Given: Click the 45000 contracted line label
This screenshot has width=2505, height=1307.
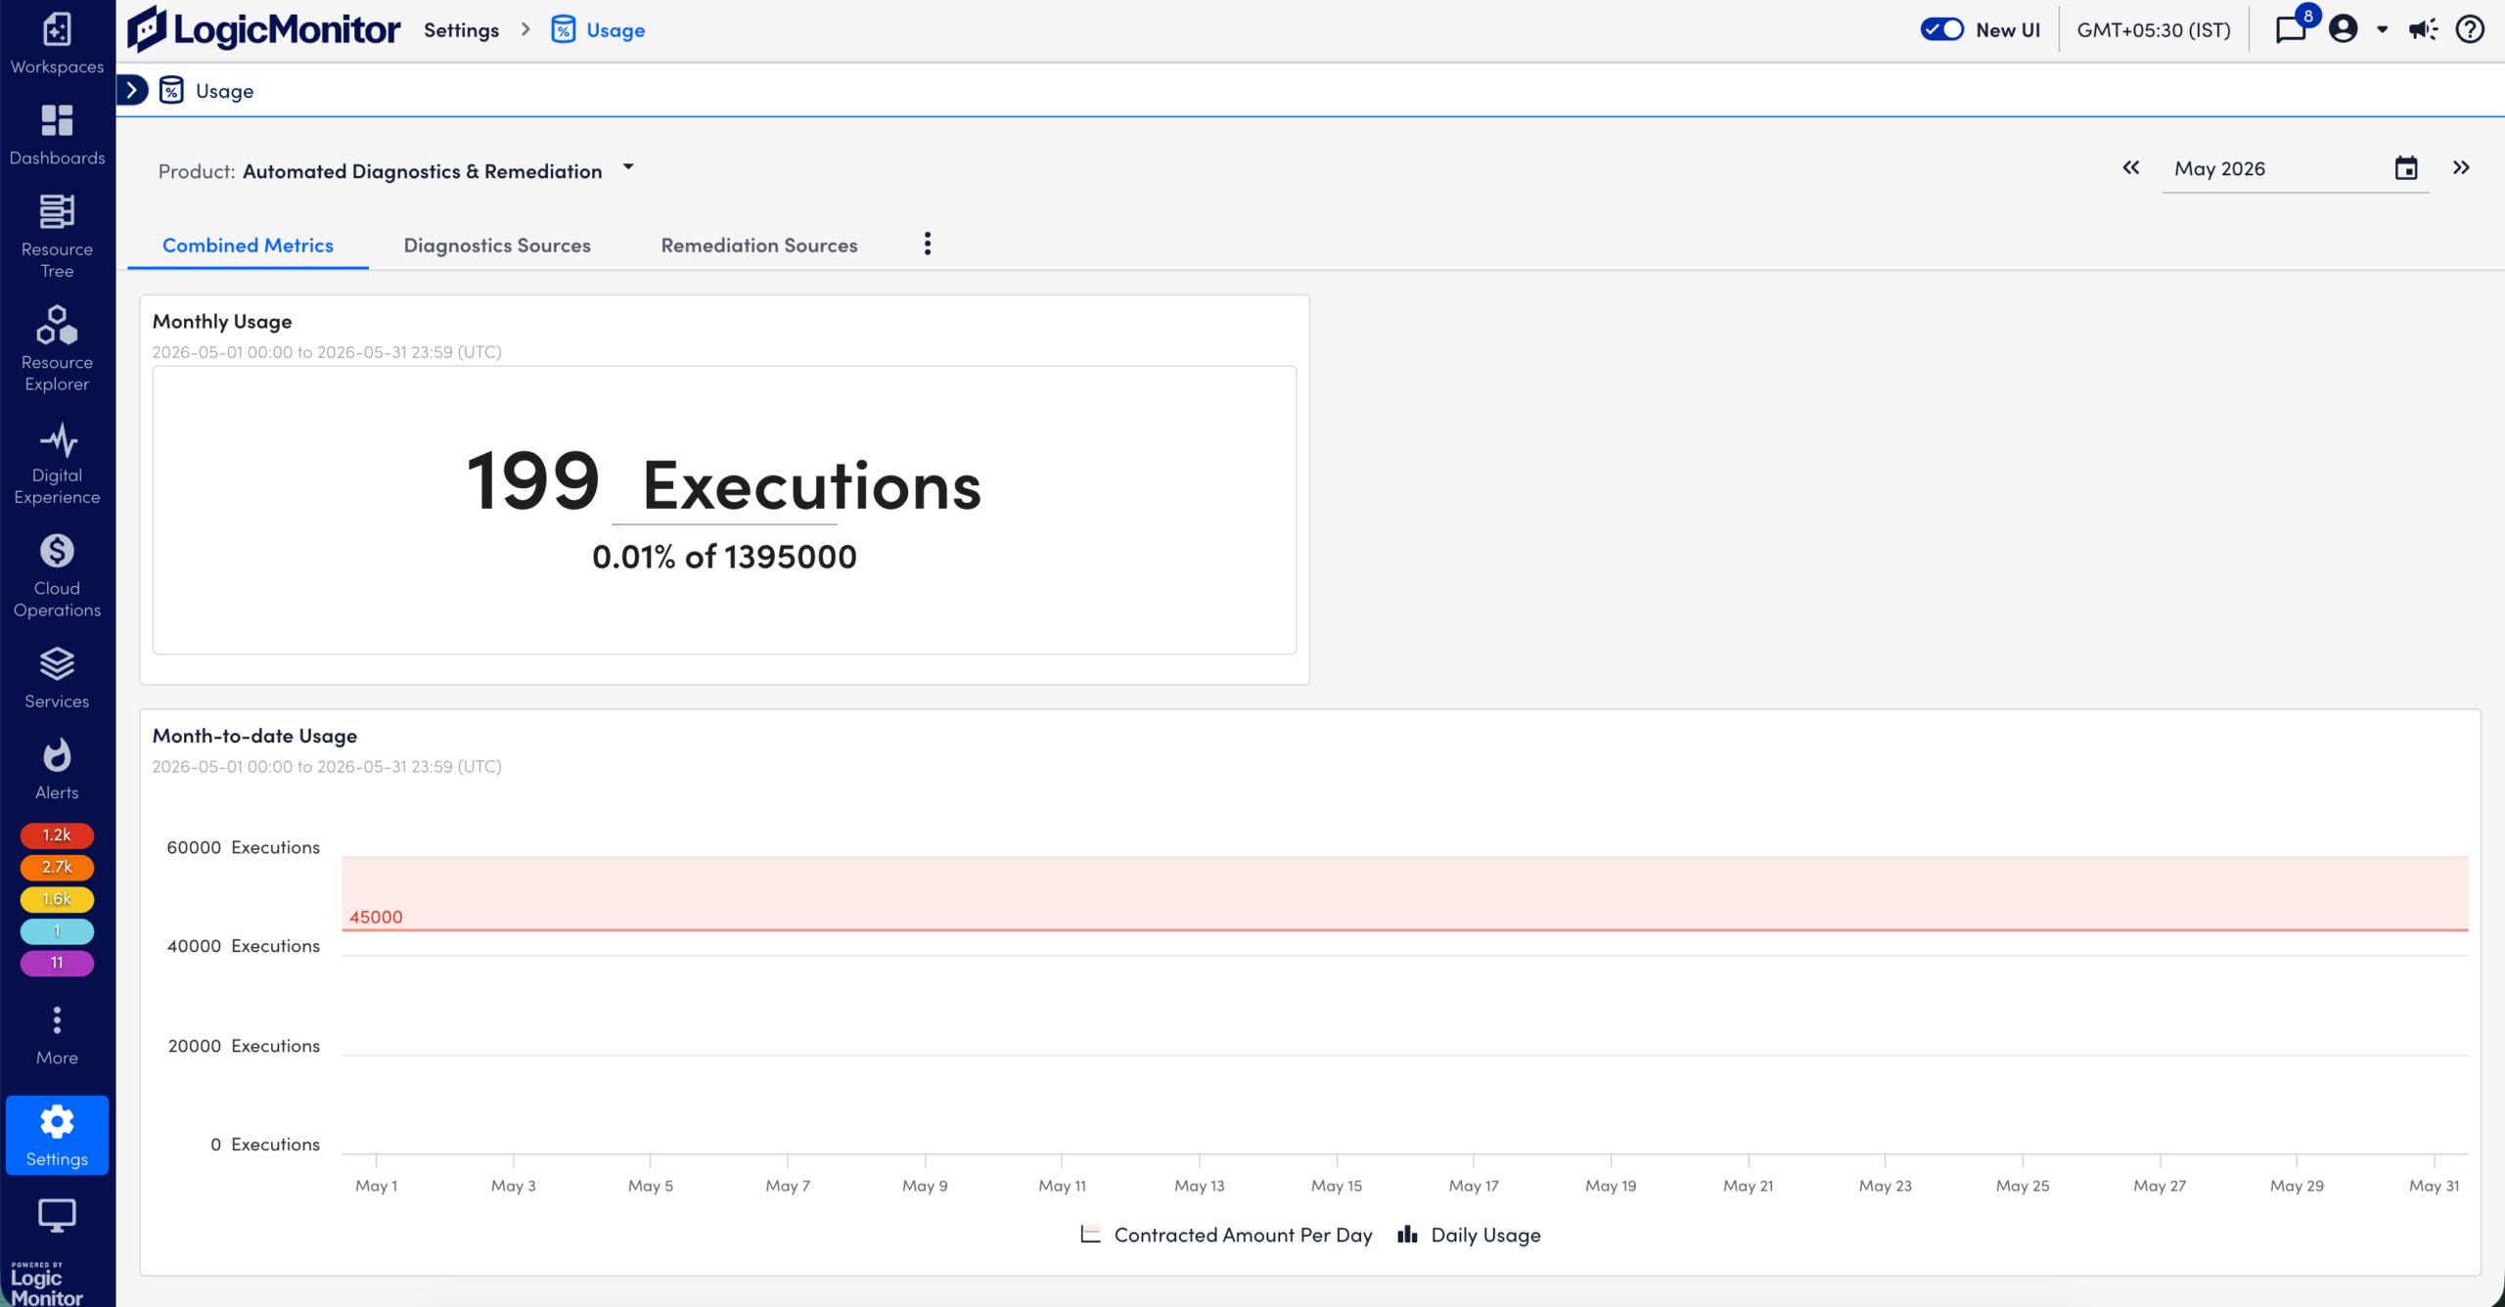Looking at the screenshot, I should coord(376,917).
